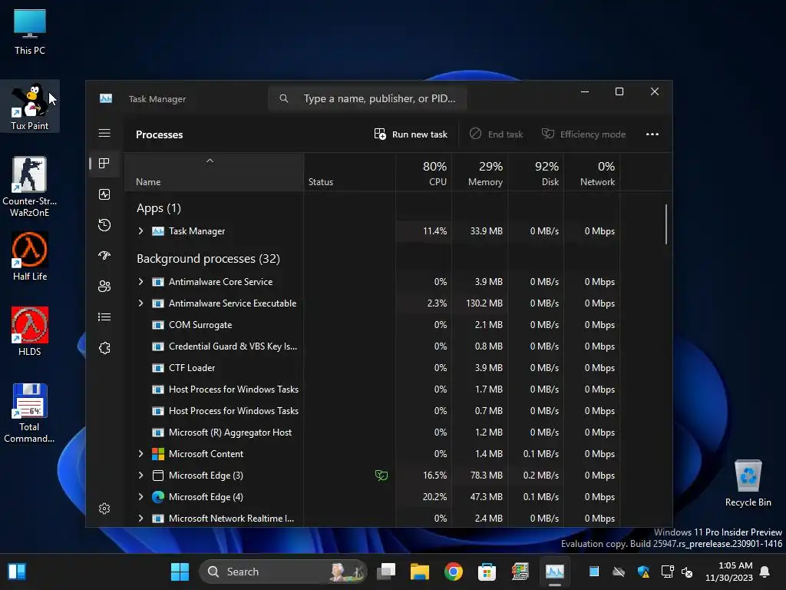This screenshot has height=590, width=786.
Task: Click Run new task button
Action: click(x=411, y=134)
